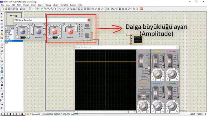207x116 pixels.
Task: Click the blue pan/center crosshair icon
Action: tap(42, 9)
